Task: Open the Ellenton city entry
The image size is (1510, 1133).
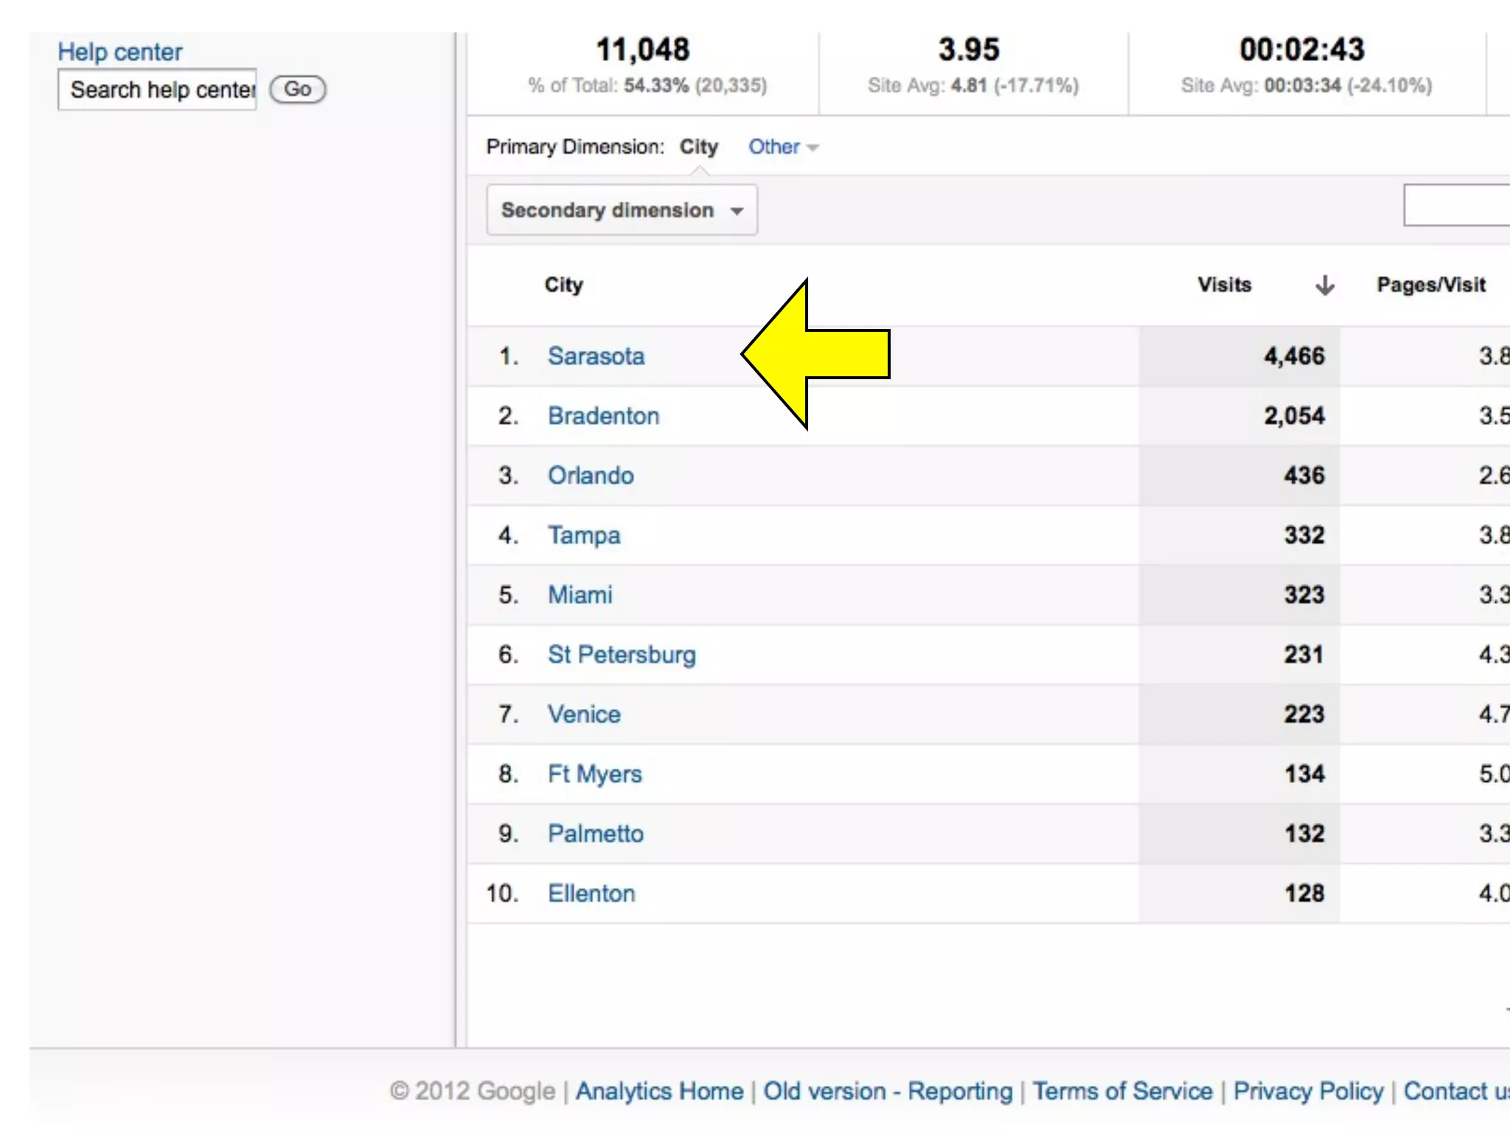Action: (x=591, y=894)
